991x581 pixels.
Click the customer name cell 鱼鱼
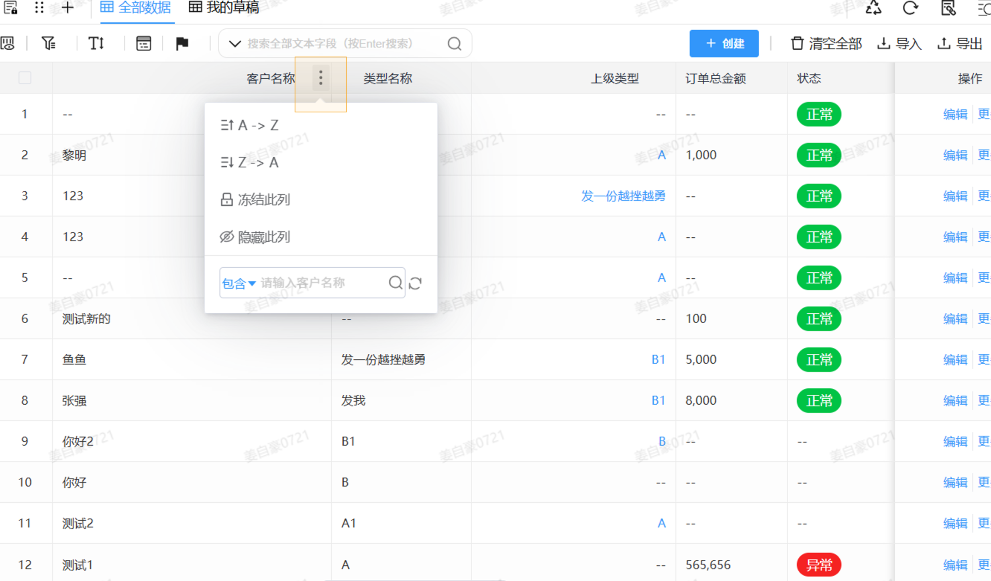(x=74, y=359)
